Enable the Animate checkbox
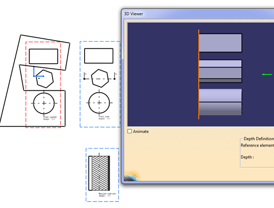The image size is (274, 208). click(129, 131)
